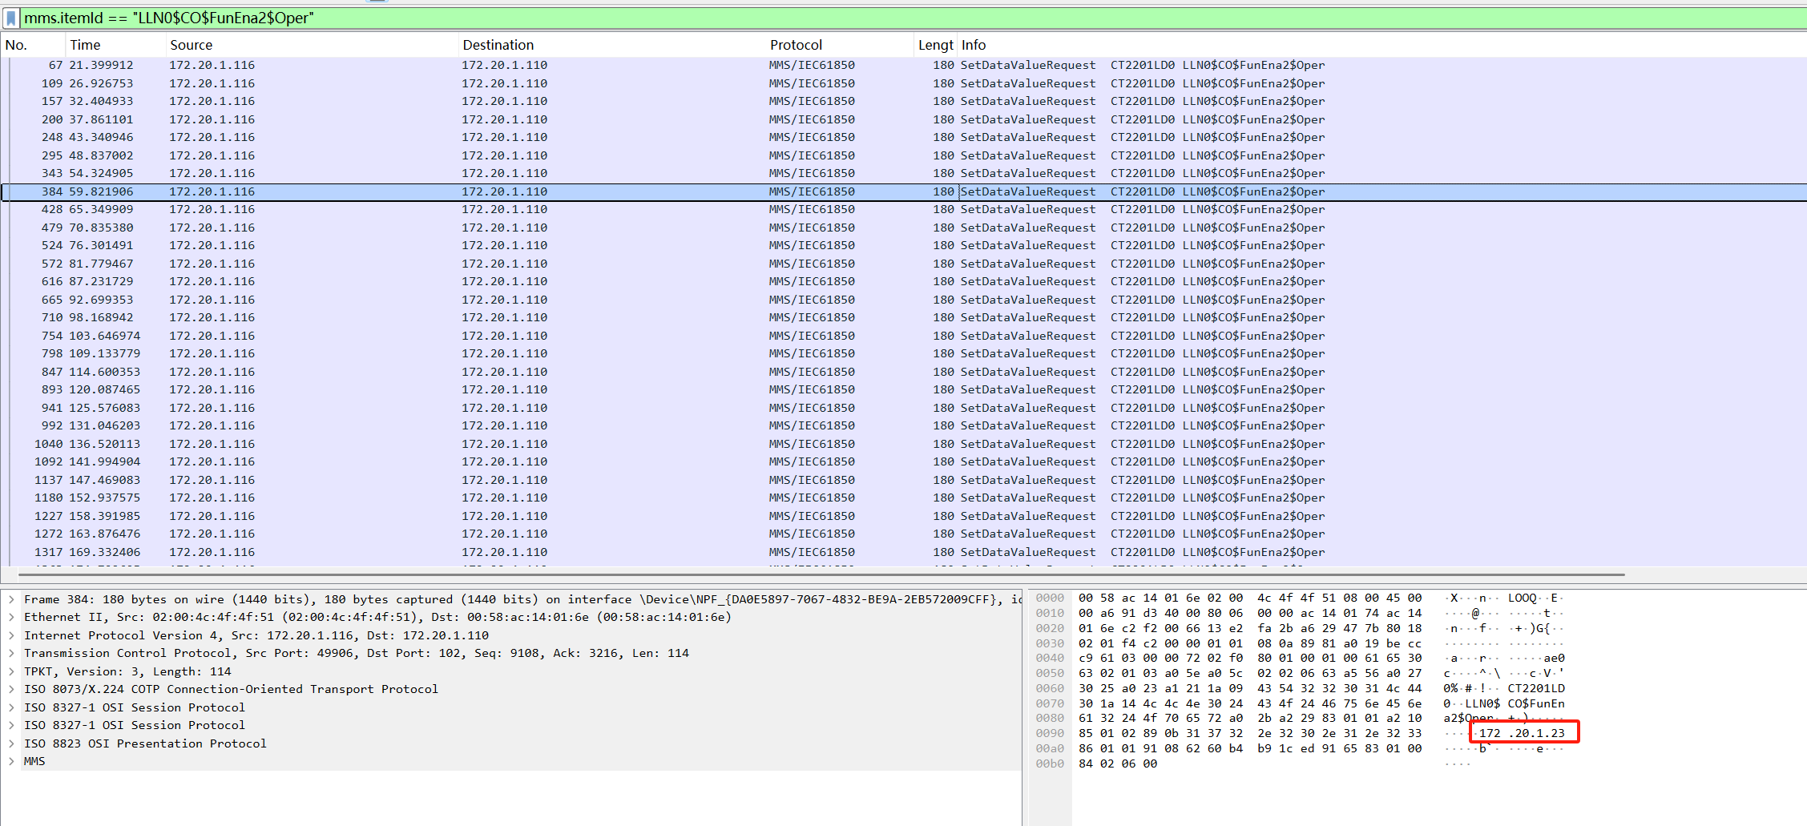Click hex dump row at offset 00b0

1252,764
